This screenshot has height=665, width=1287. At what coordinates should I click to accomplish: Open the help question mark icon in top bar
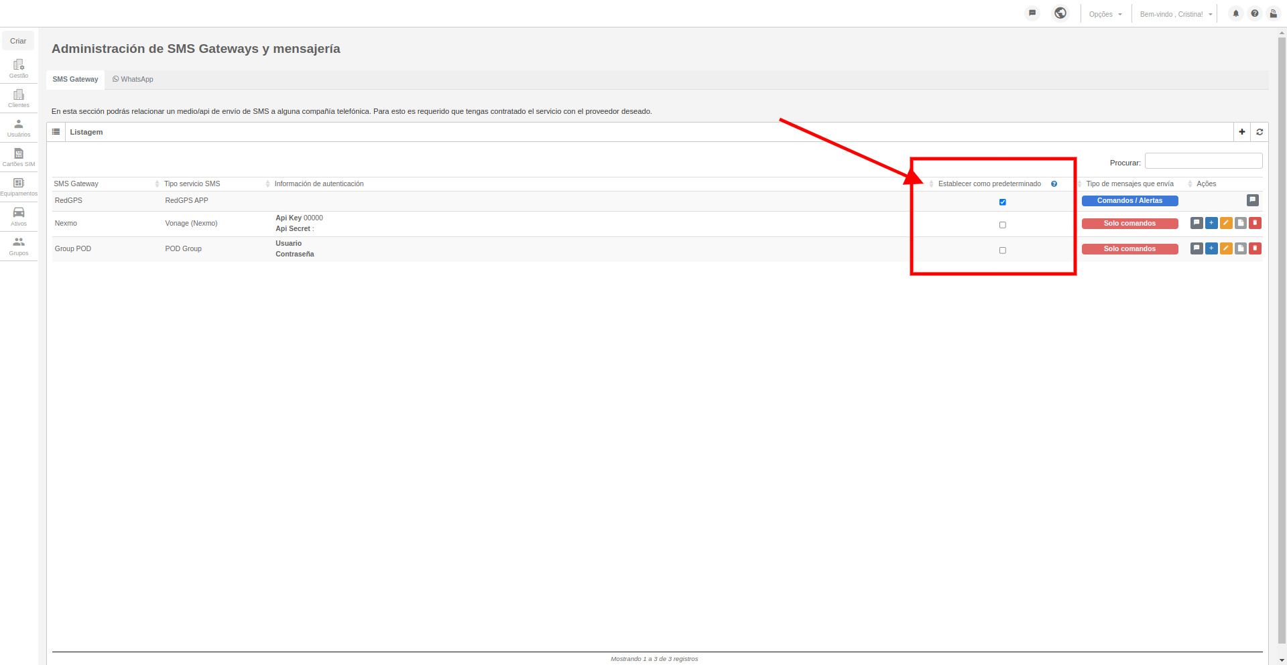pyautogui.click(x=1255, y=13)
